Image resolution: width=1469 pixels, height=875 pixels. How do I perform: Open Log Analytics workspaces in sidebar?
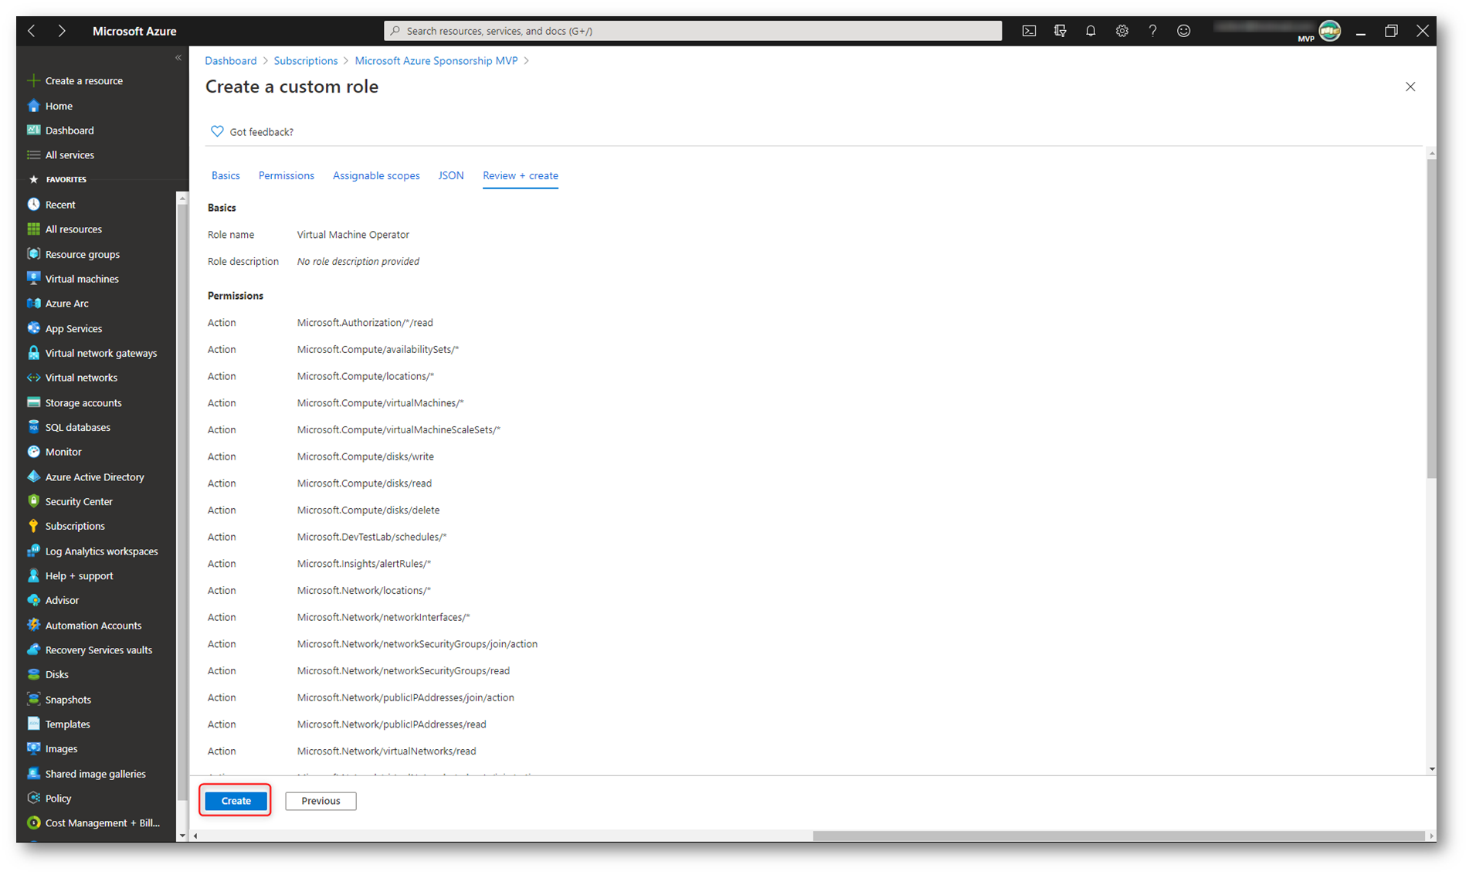click(x=102, y=551)
